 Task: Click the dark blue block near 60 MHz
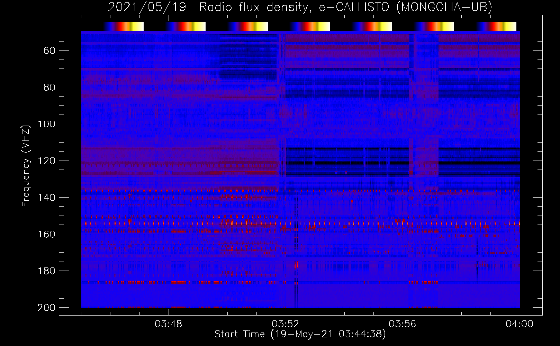[248, 56]
